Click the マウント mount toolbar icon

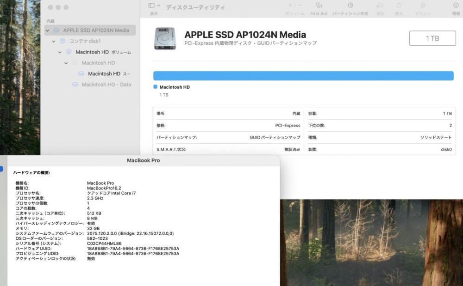coord(423,6)
